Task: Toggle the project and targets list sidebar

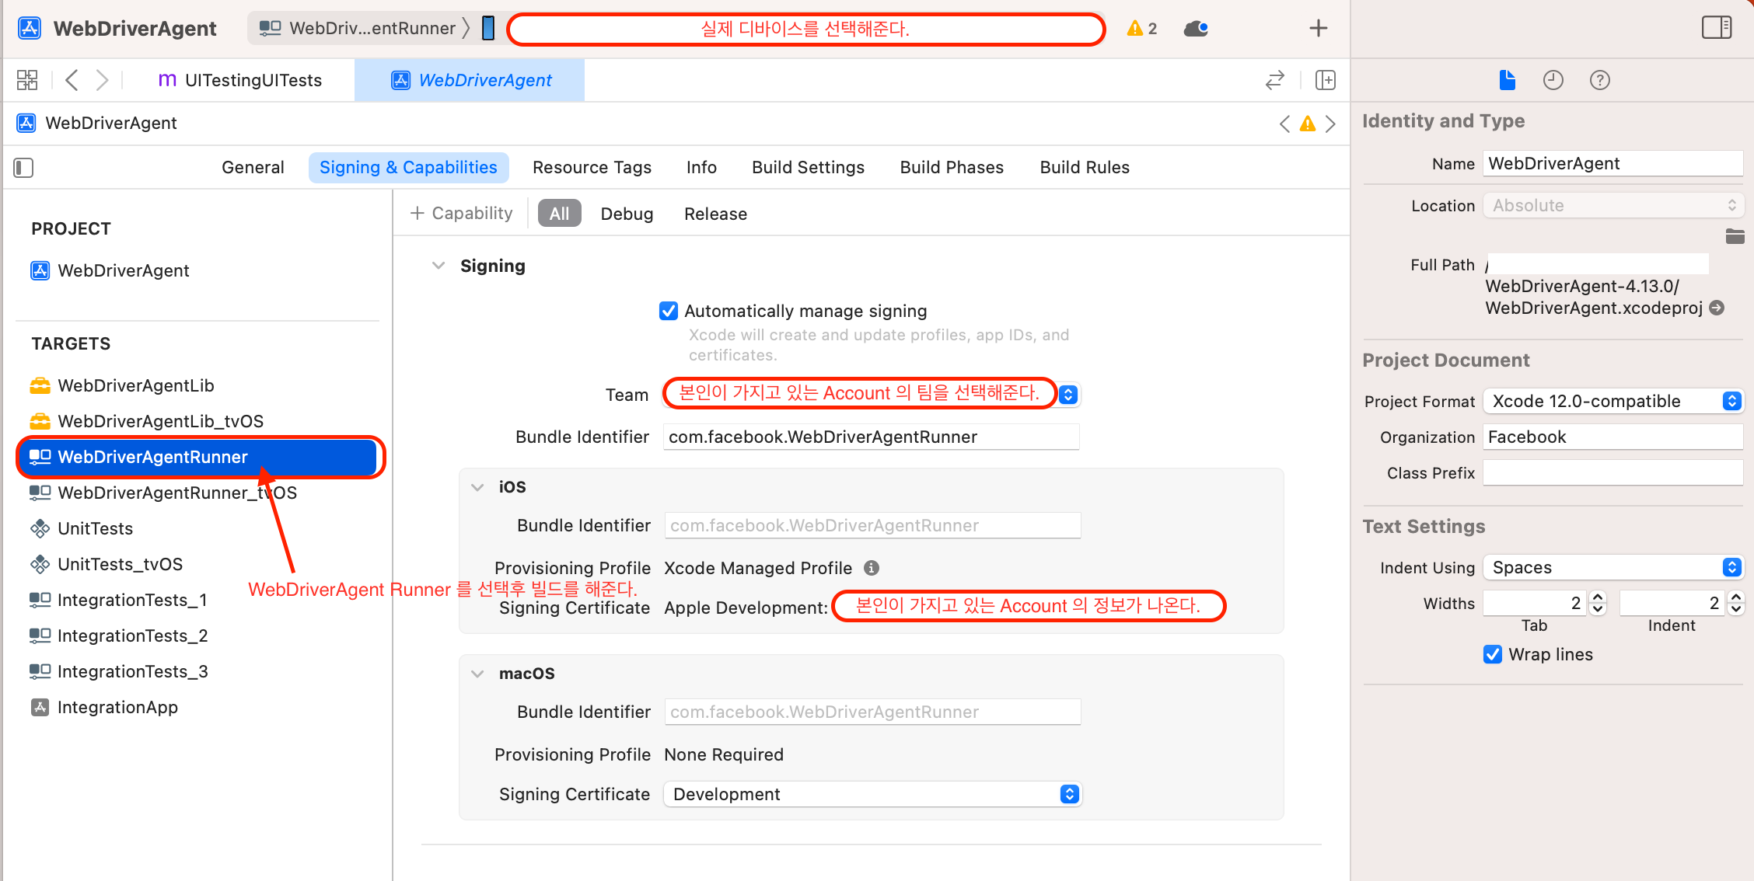Action: [23, 168]
